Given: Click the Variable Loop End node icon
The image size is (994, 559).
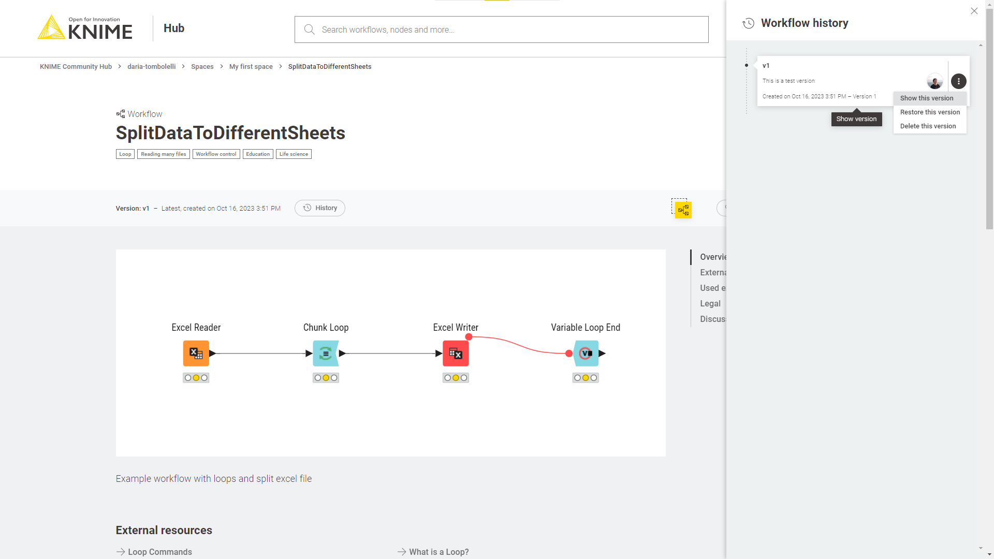Looking at the screenshot, I should (x=586, y=354).
